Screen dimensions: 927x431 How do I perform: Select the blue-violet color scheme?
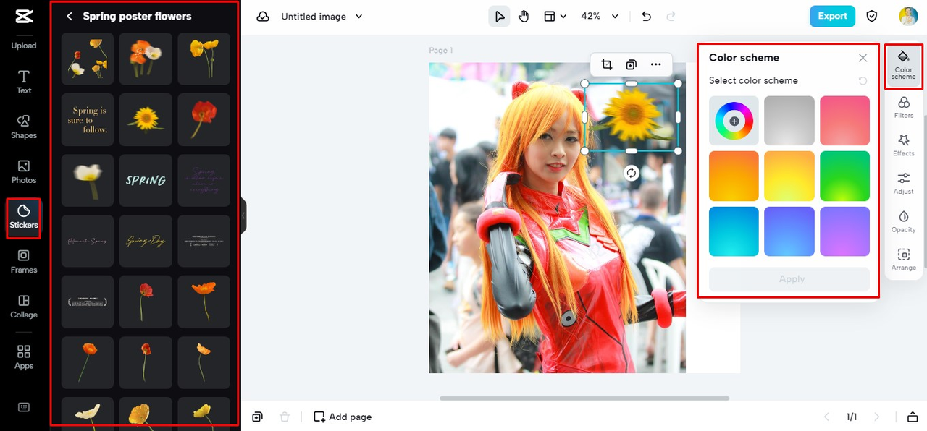pos(789,231)
